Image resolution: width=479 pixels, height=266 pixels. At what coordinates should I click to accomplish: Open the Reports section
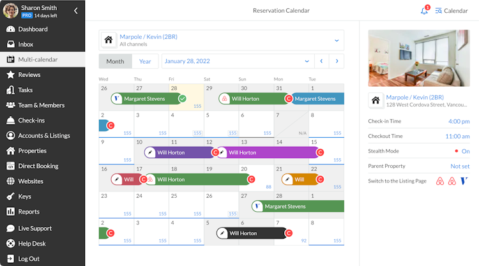tap(29, 212)
